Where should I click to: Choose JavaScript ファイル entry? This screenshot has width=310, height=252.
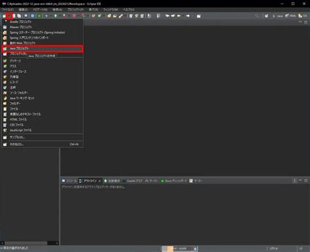point(43,130)
